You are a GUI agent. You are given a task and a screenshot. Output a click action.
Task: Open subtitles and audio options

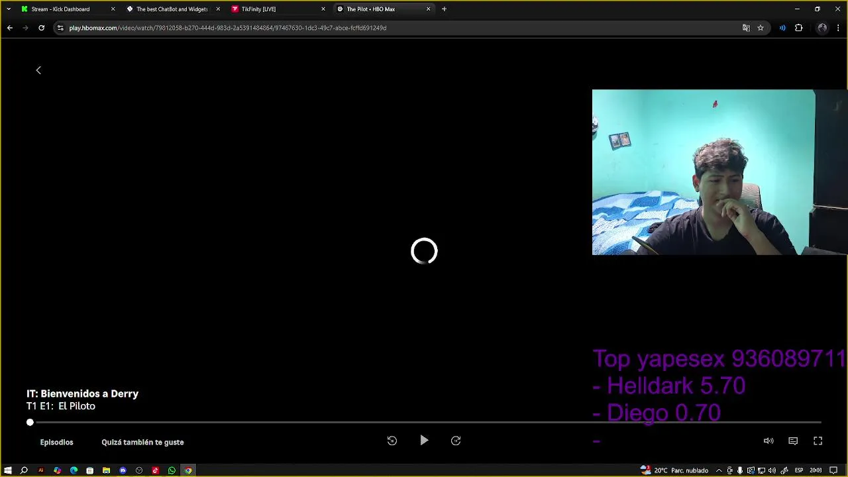tap(793, 441)
